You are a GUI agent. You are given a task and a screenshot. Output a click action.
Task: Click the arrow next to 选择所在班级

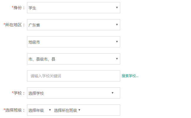point(79,110)
